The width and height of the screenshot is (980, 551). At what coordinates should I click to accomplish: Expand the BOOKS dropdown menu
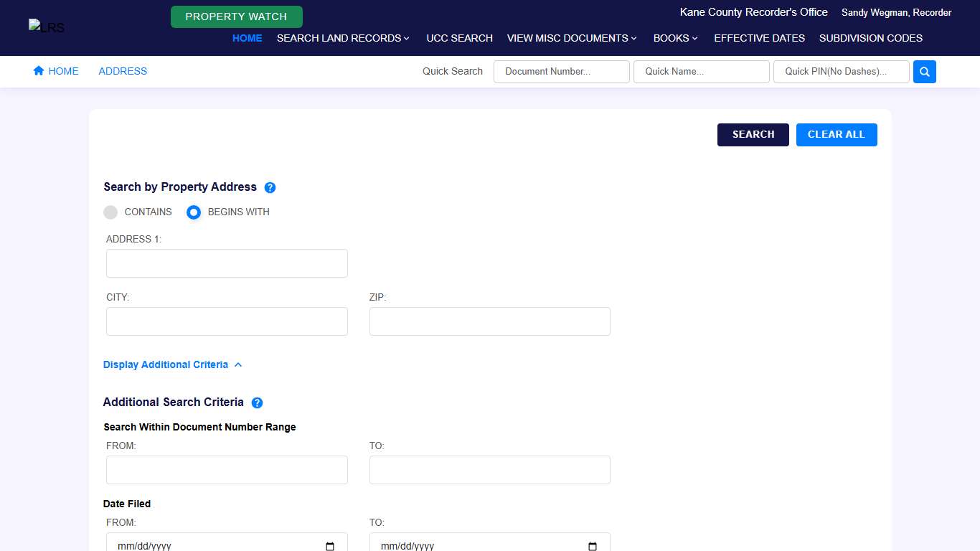[x=675, y=38]
